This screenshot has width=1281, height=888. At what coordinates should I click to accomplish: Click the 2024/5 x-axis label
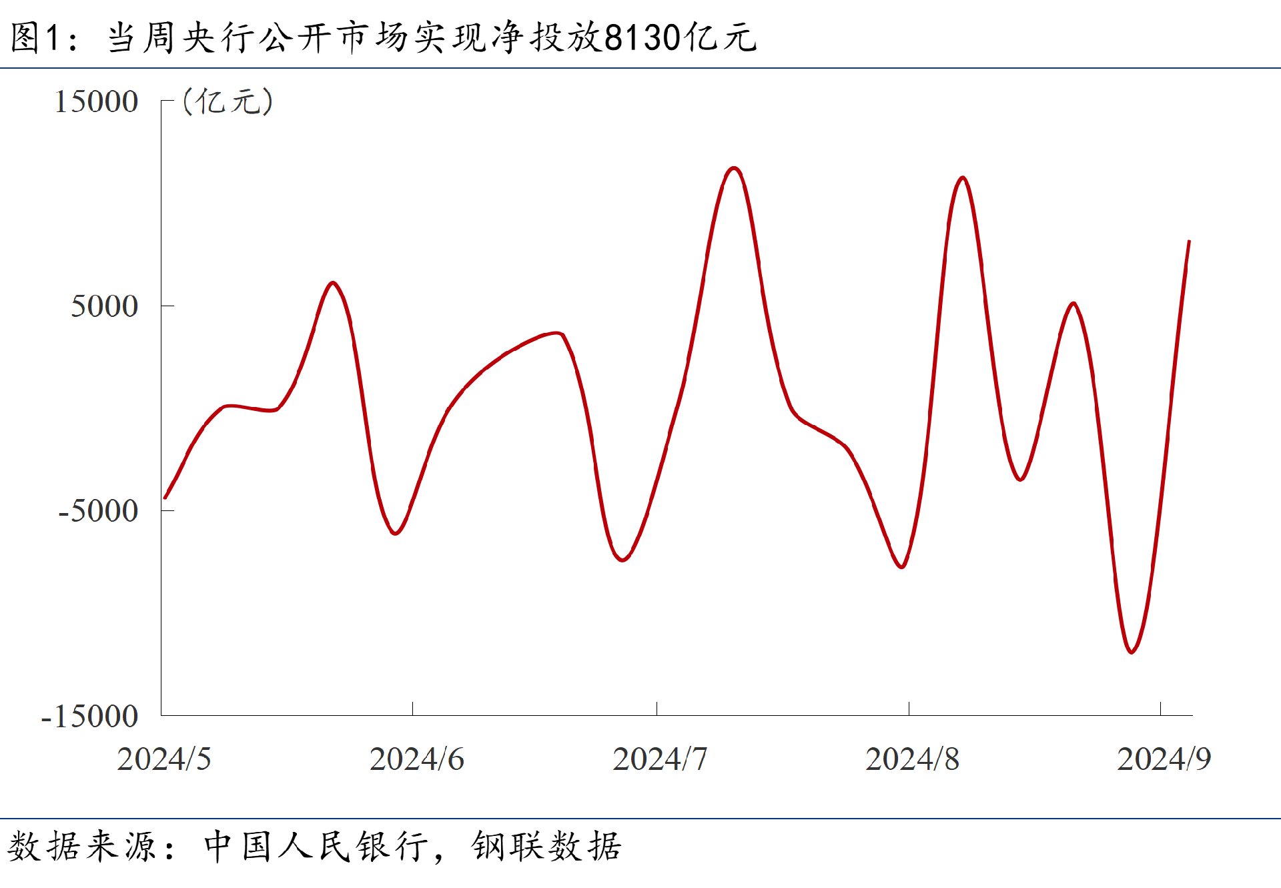point(164,759)
